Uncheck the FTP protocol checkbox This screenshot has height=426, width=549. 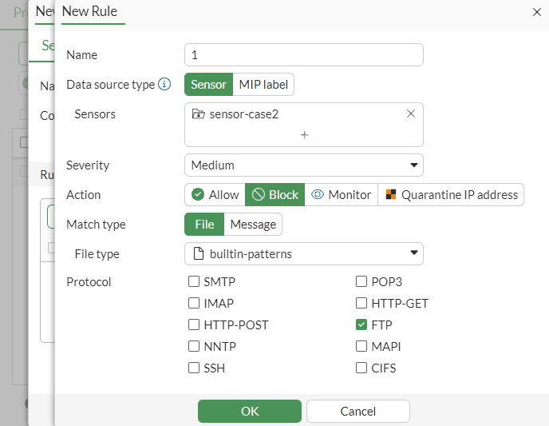tap(361, 325)
